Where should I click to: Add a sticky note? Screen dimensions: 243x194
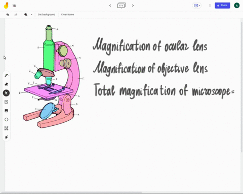point(7,102)
